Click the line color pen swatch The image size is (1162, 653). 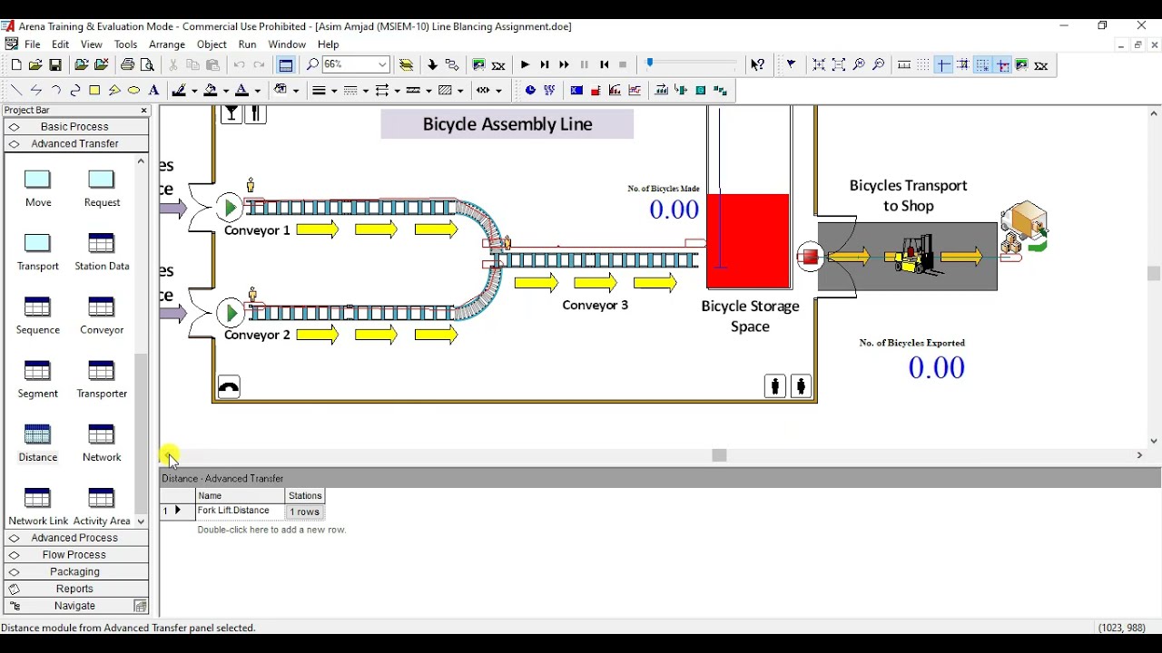(179, 91)
